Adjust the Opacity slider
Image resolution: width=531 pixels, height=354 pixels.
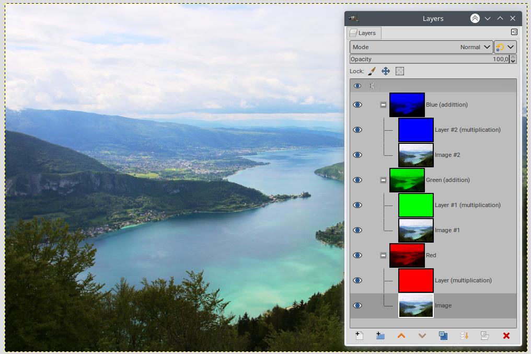click(x=430, y=59)
